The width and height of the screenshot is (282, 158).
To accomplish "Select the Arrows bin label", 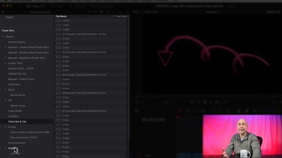I will [12, 127].
